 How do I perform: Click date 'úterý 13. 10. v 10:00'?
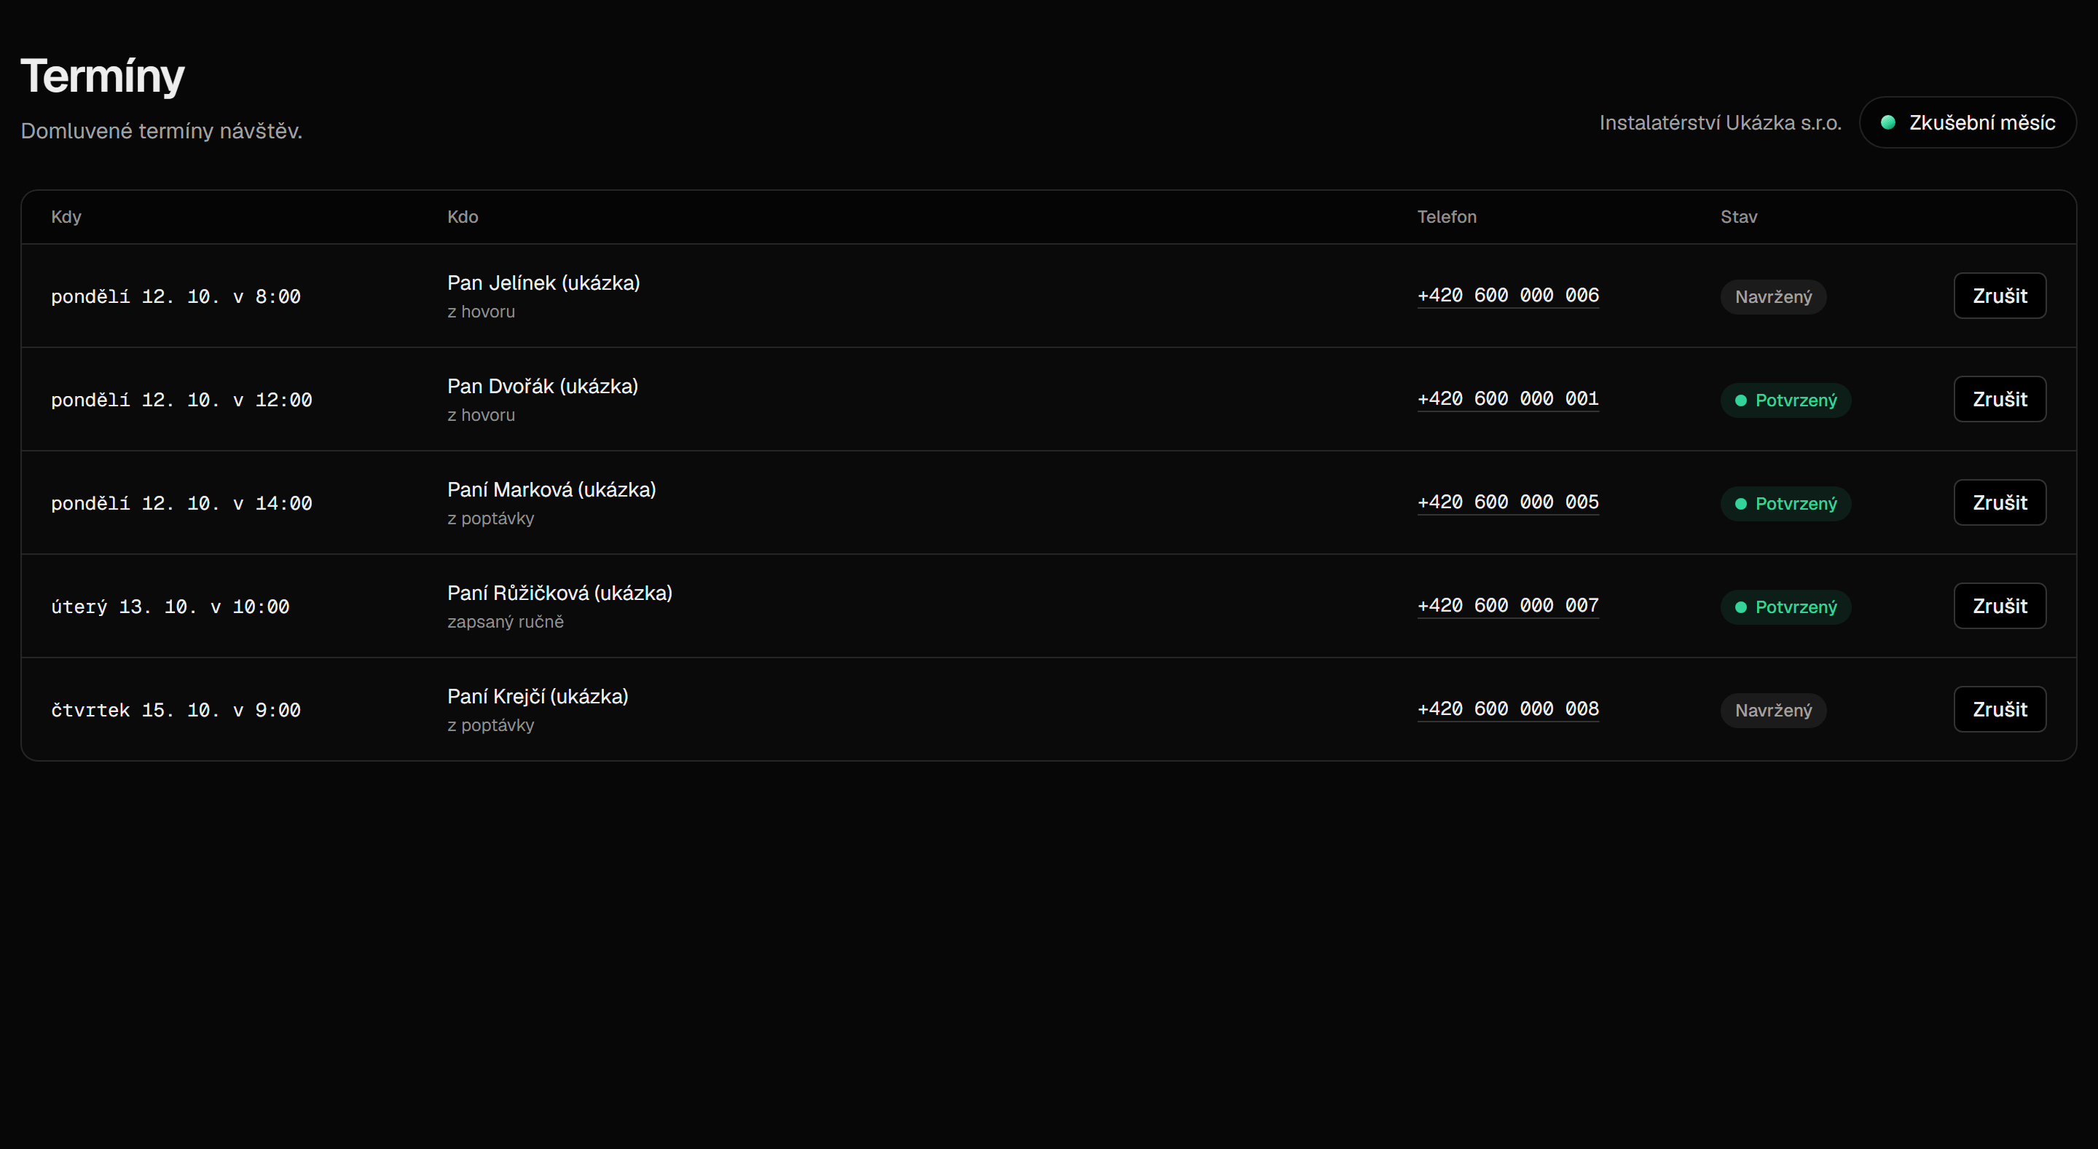tap(170, 607)
